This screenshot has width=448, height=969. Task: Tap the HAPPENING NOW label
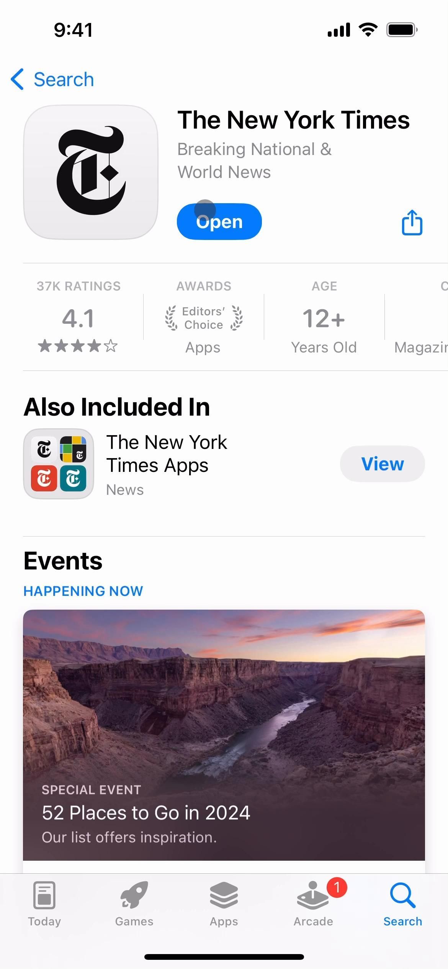tap(83, 591)
